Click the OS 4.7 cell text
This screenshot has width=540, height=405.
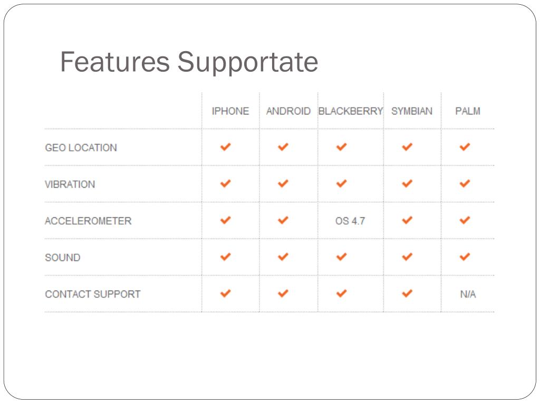[x=350, y=221]
